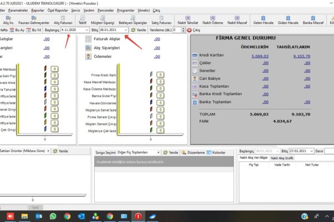This screenshot has height=222, width=334.
Task: Open the Alış Faturası toolbar item
Action: [63, 19]
